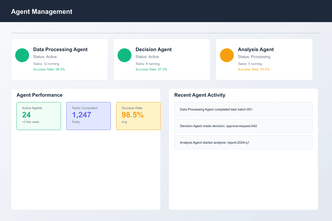The image size is (332, 221).
Task: Open the Decision Agent card
Action: 162,59
